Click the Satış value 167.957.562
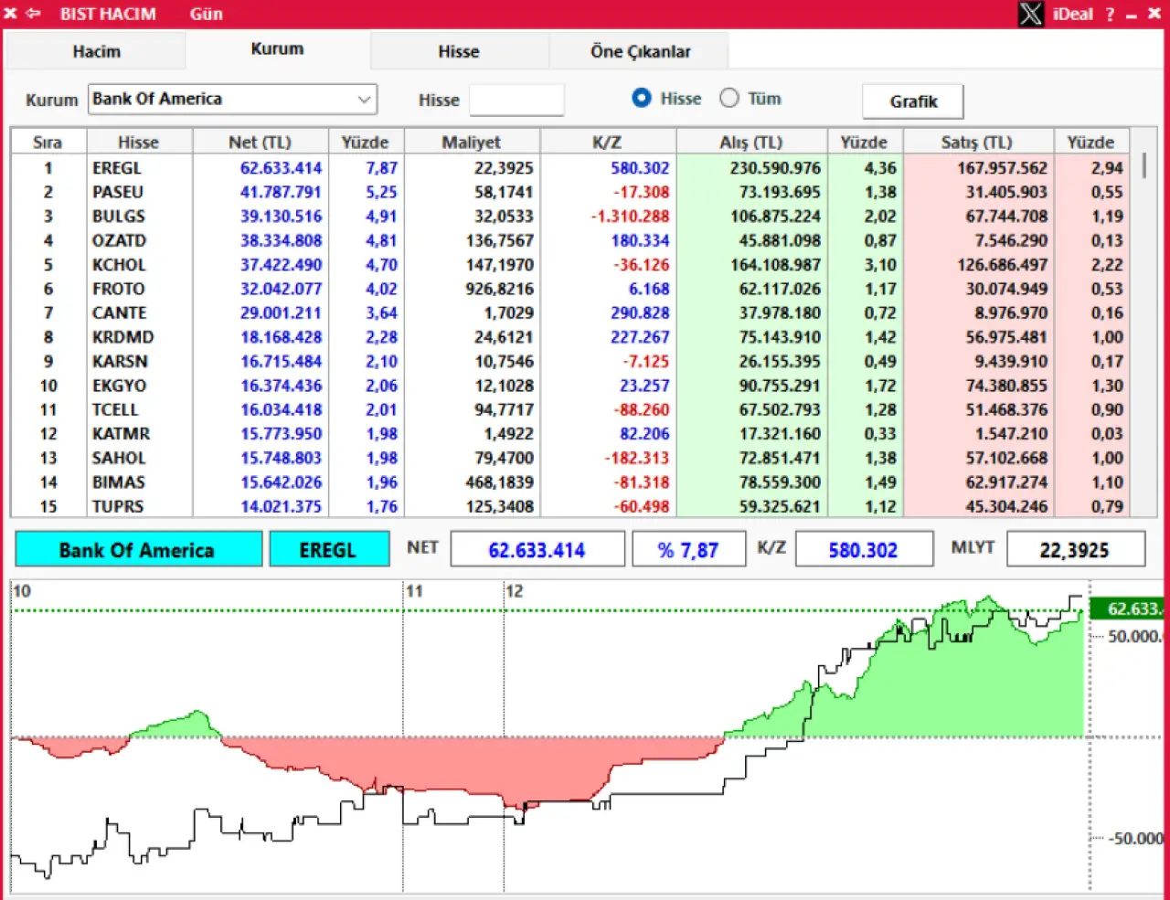The width and height of the screenshot is (1170, 900). [x=1002, y=168]
